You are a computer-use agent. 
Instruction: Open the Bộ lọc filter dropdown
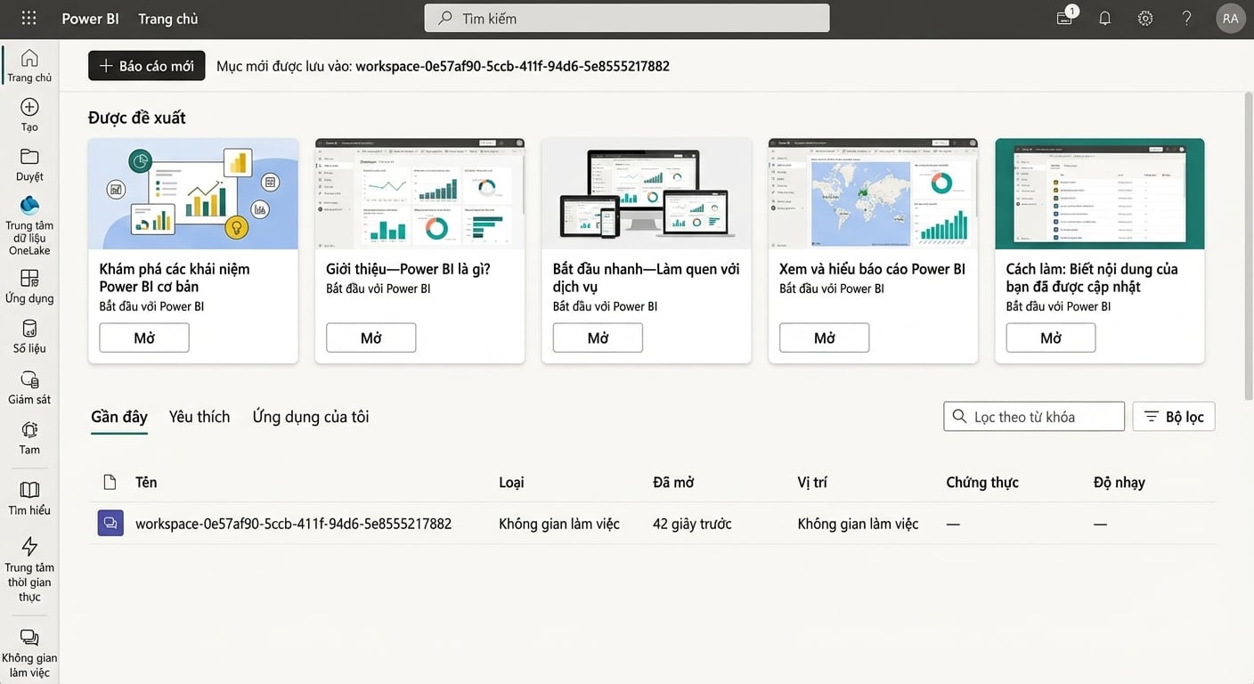1174,416
